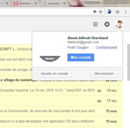Click the eagle extension icon
130x128 pixels.
click(109, 12)
